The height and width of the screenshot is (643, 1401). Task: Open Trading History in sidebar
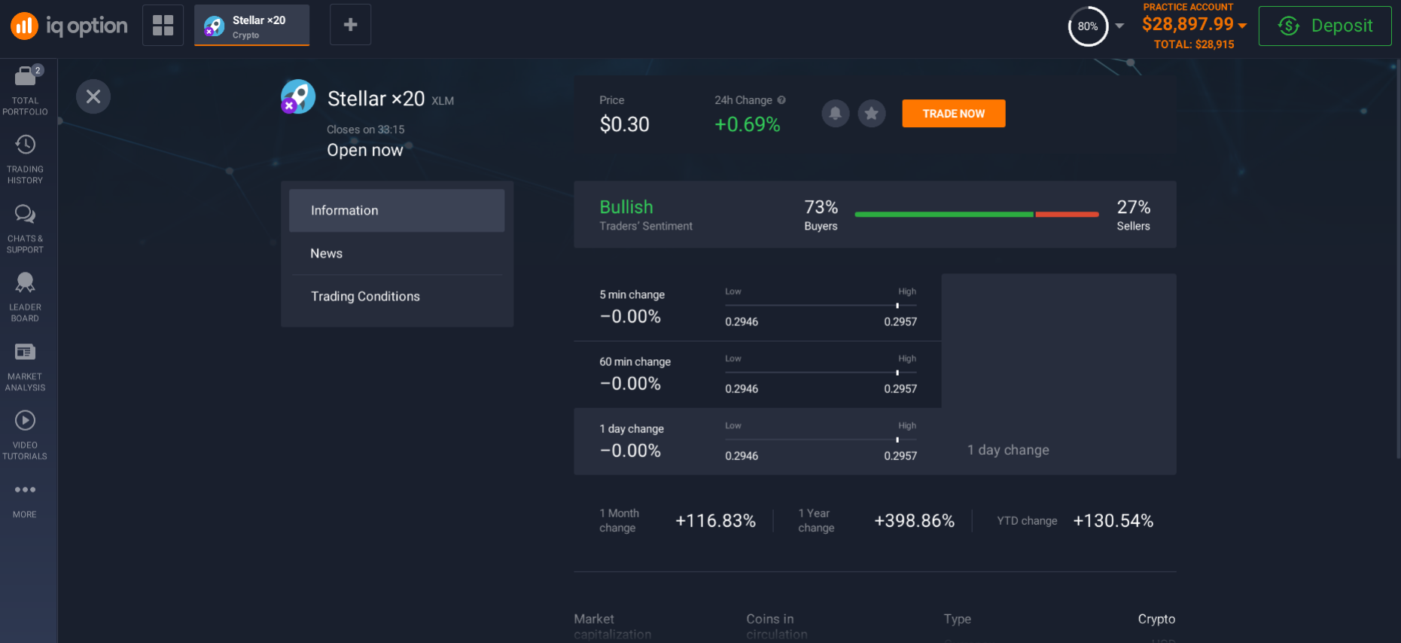click(25, 160)
